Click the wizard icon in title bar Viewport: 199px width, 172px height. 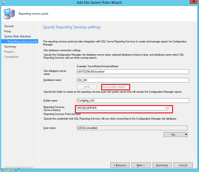pyautogui.click(x=3, y=3)
